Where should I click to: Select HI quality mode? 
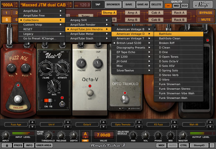pyautogui.click(x=168, y=6)
